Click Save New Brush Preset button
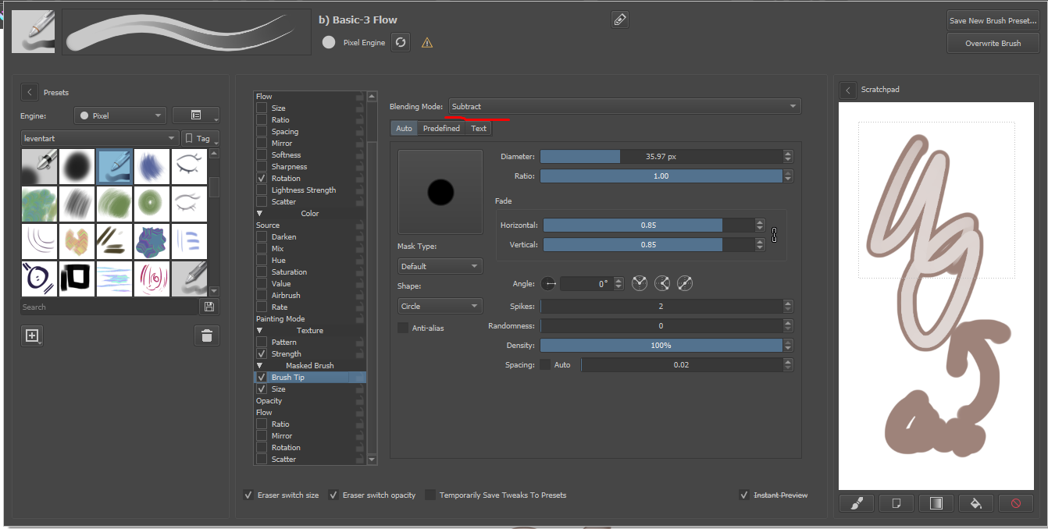1048x529 pixels. 993,21
